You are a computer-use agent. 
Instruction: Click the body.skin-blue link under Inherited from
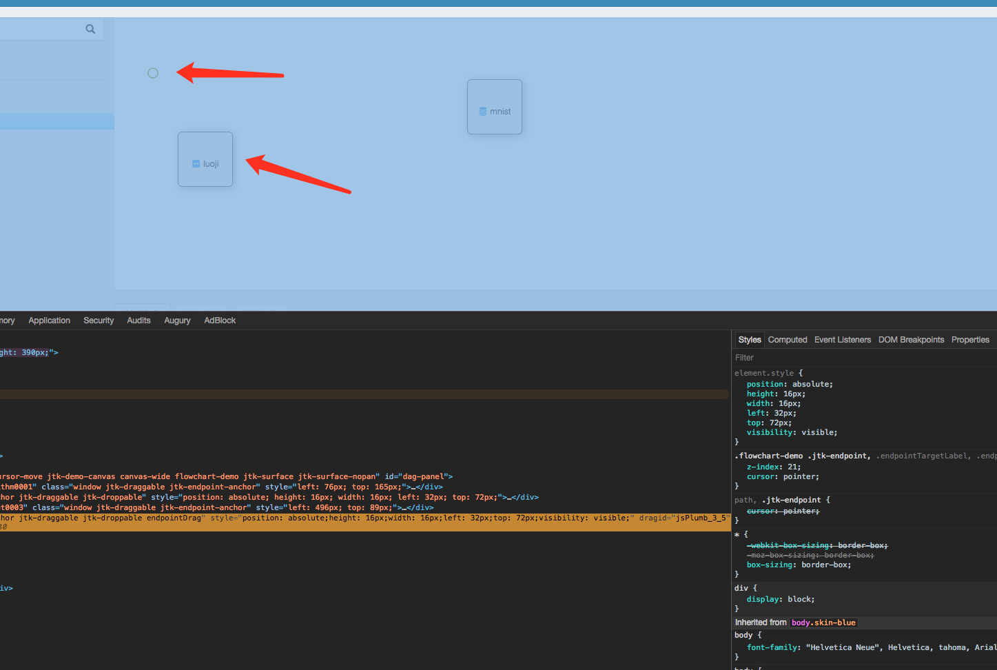pyautogui.click(x=823, y=622)
